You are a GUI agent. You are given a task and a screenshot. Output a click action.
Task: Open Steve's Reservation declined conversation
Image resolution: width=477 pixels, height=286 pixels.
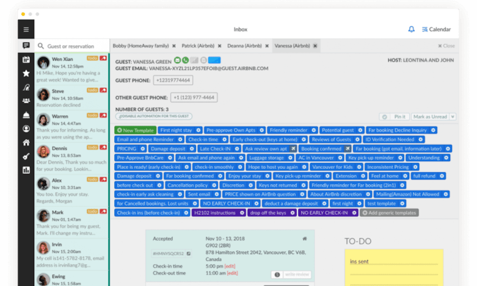click(72, 98)
